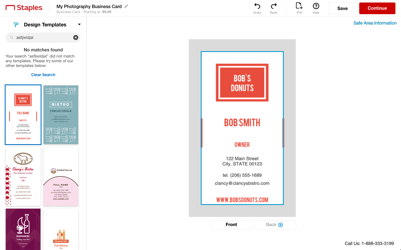Image resolution: width=401 pixels, height=250 pixels.
Task: Click the No matches found heading
Action: (43, 50)
